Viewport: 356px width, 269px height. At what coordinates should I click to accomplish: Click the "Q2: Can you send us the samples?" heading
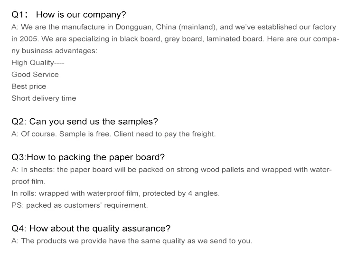pos(84,122)
